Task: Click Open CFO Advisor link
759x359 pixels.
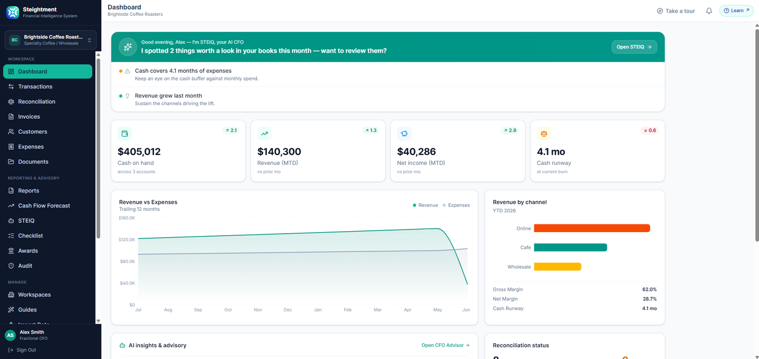Action: tap(445, 345)
